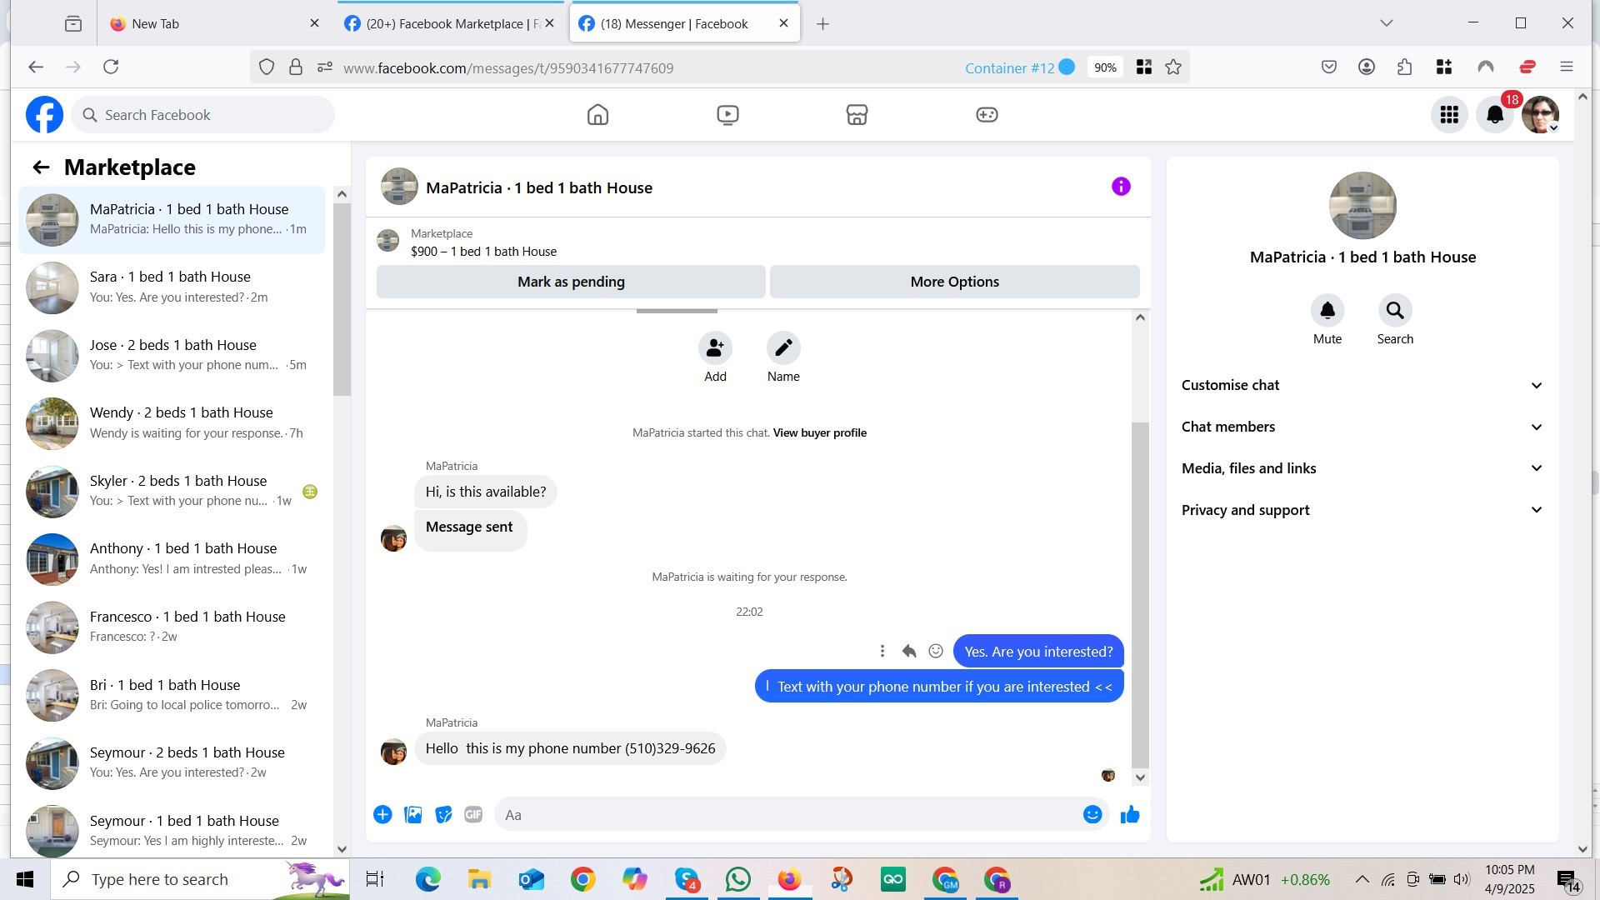Bookmark this page star icon

pyautogui.click(x=1173, y=67)
